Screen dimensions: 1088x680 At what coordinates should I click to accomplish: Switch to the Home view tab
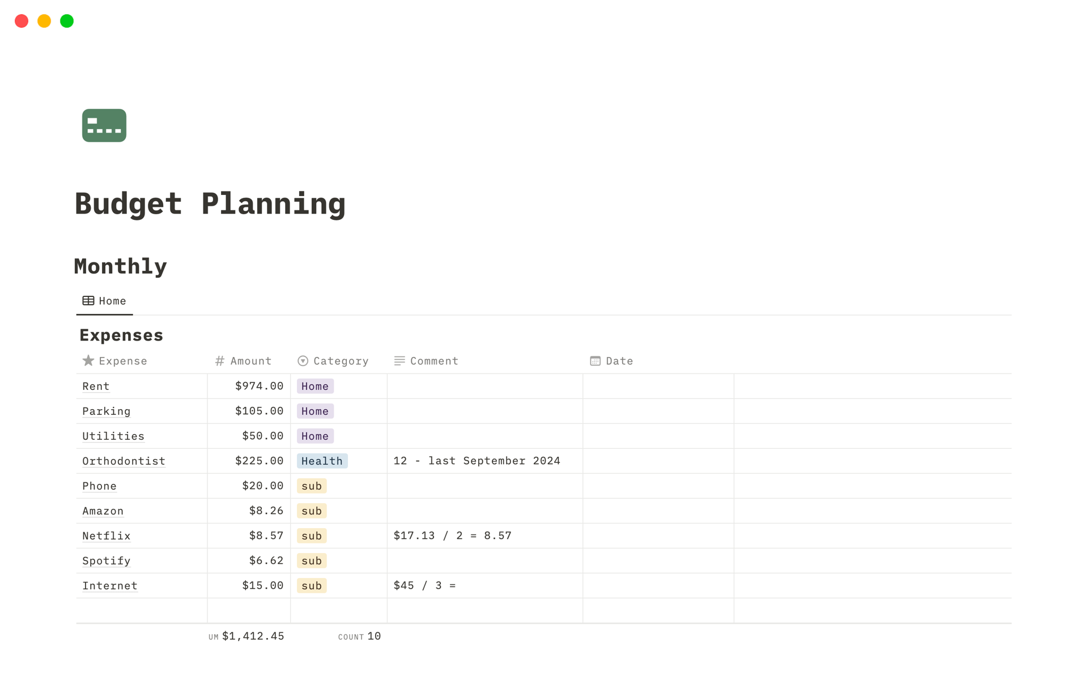pos(112,300)
